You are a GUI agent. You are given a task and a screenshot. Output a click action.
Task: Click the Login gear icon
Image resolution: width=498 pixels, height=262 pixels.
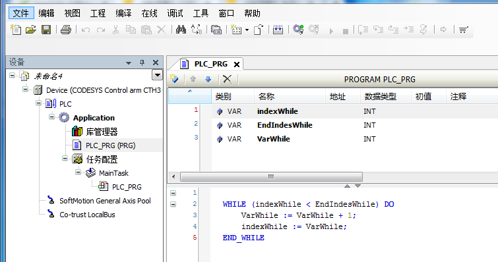(298, 30)
